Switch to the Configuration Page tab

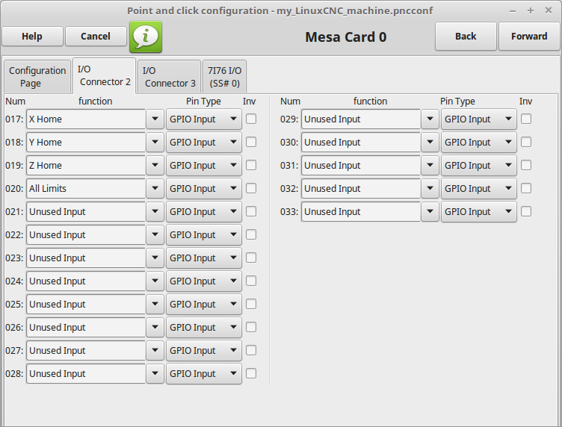click(37, 77)
